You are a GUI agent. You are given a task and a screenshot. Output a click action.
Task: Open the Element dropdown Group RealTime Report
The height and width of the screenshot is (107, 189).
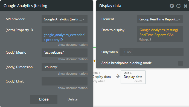[160, 19]
